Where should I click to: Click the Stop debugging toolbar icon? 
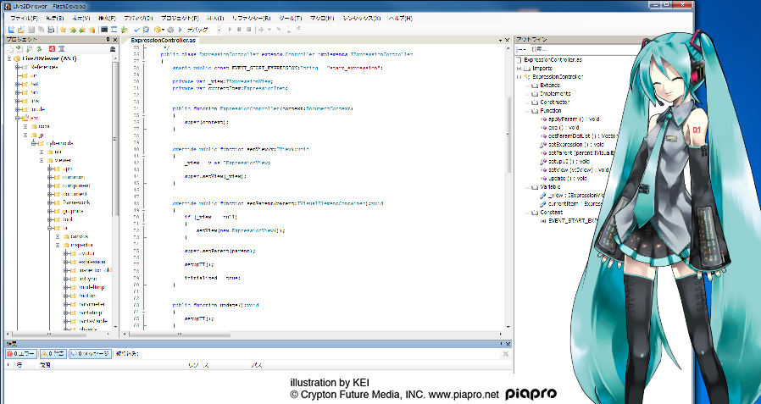248,30
